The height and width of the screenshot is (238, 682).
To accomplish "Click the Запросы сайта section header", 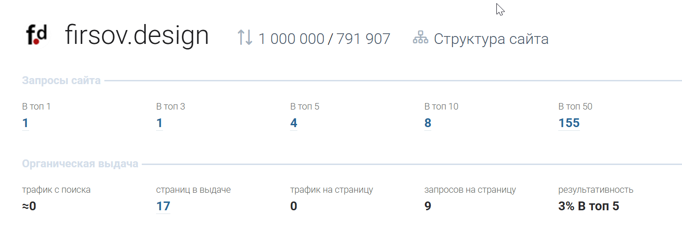I will click(x=61, y=81).
